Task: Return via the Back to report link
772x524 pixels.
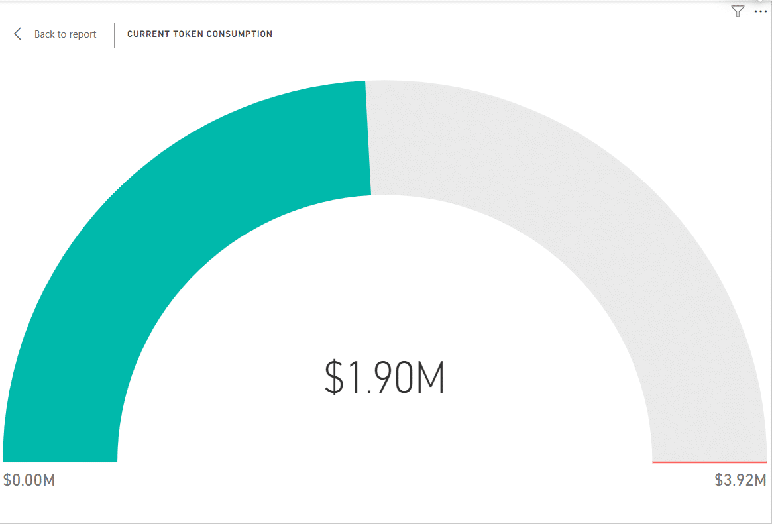Action: 65,34
